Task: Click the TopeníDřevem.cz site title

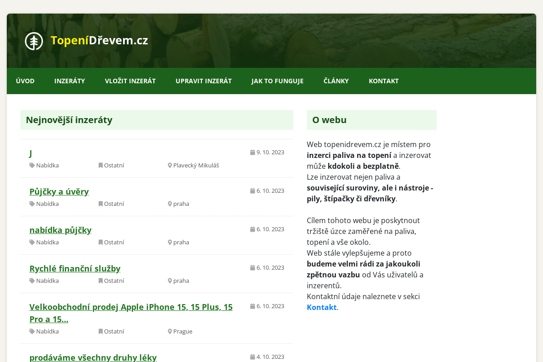Action: pos(100,40)
